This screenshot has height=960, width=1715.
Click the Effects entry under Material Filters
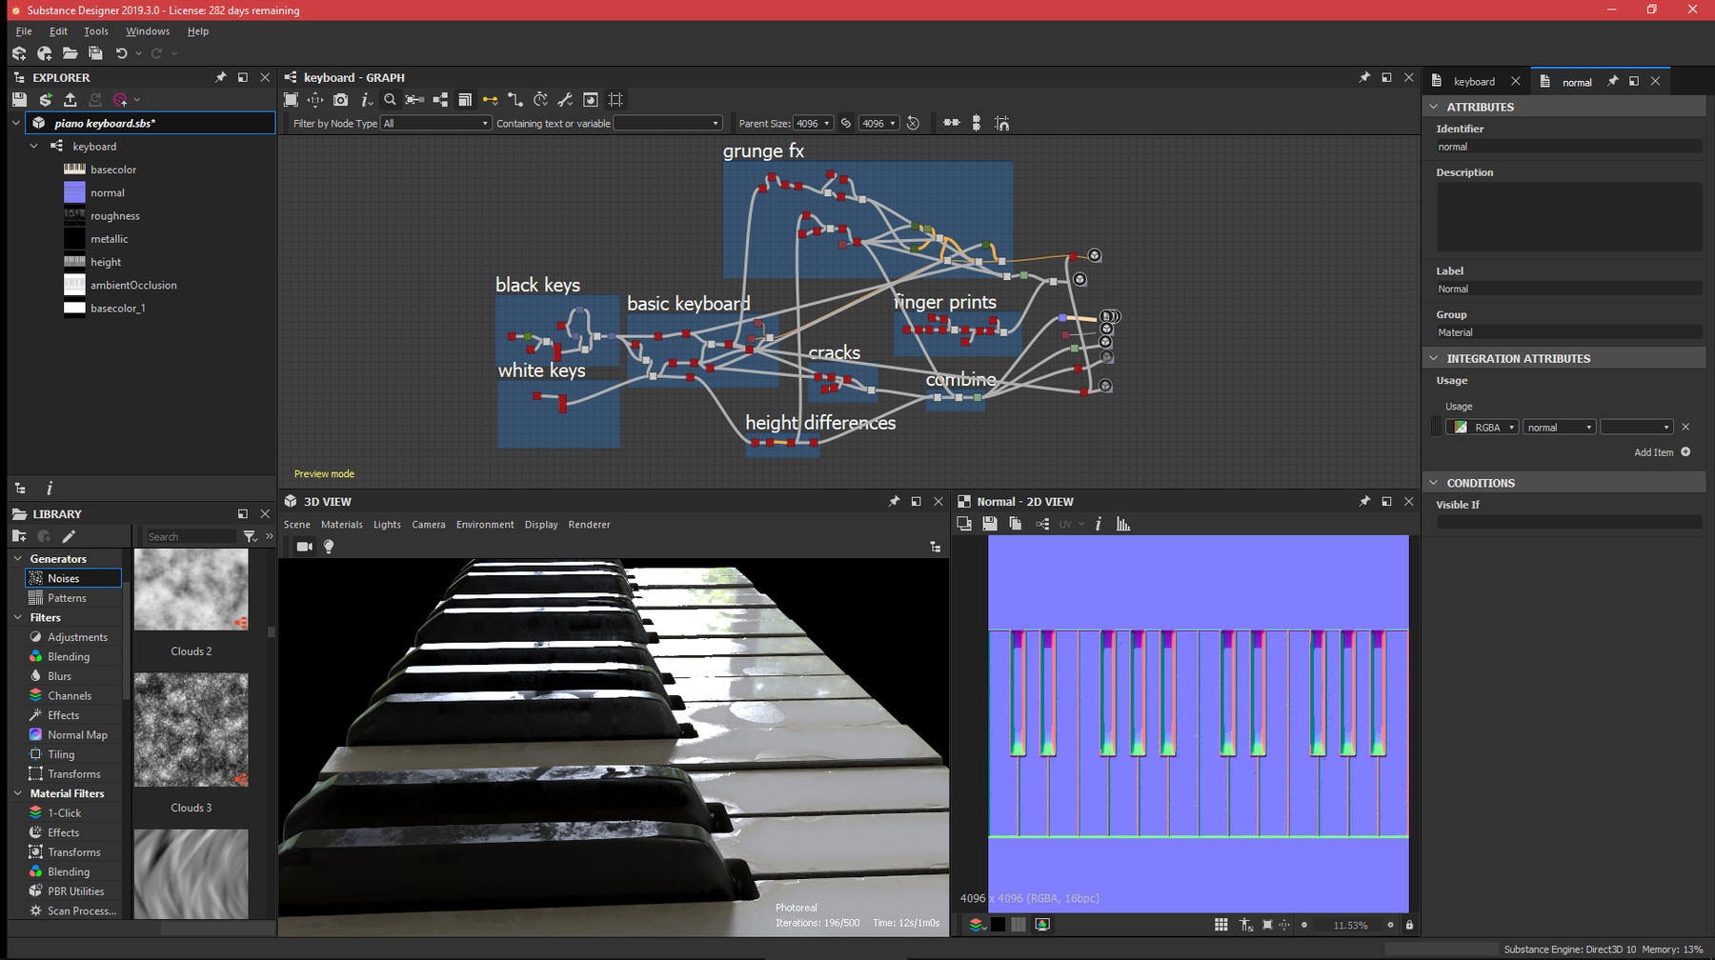click(x=64, y=831)
